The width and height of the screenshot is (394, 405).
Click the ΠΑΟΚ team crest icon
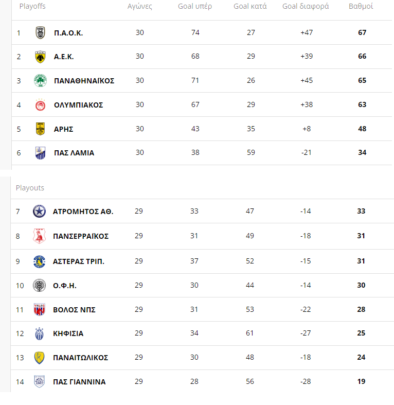[x=40, y=33]
